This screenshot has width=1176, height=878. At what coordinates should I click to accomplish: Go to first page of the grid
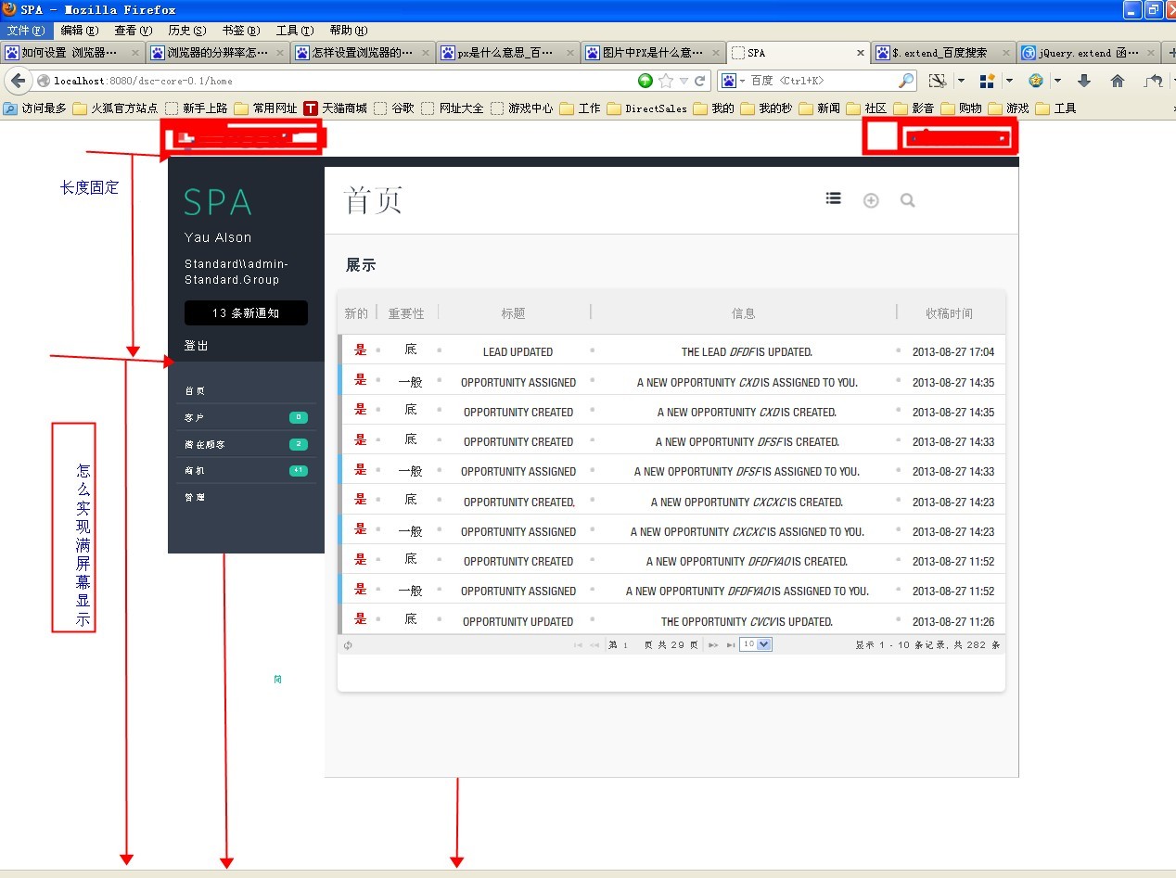click(578, 645)
